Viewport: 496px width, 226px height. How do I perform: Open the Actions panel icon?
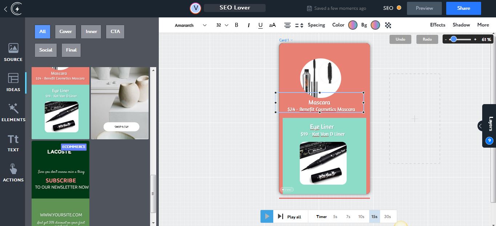click(x=13, y=172)
